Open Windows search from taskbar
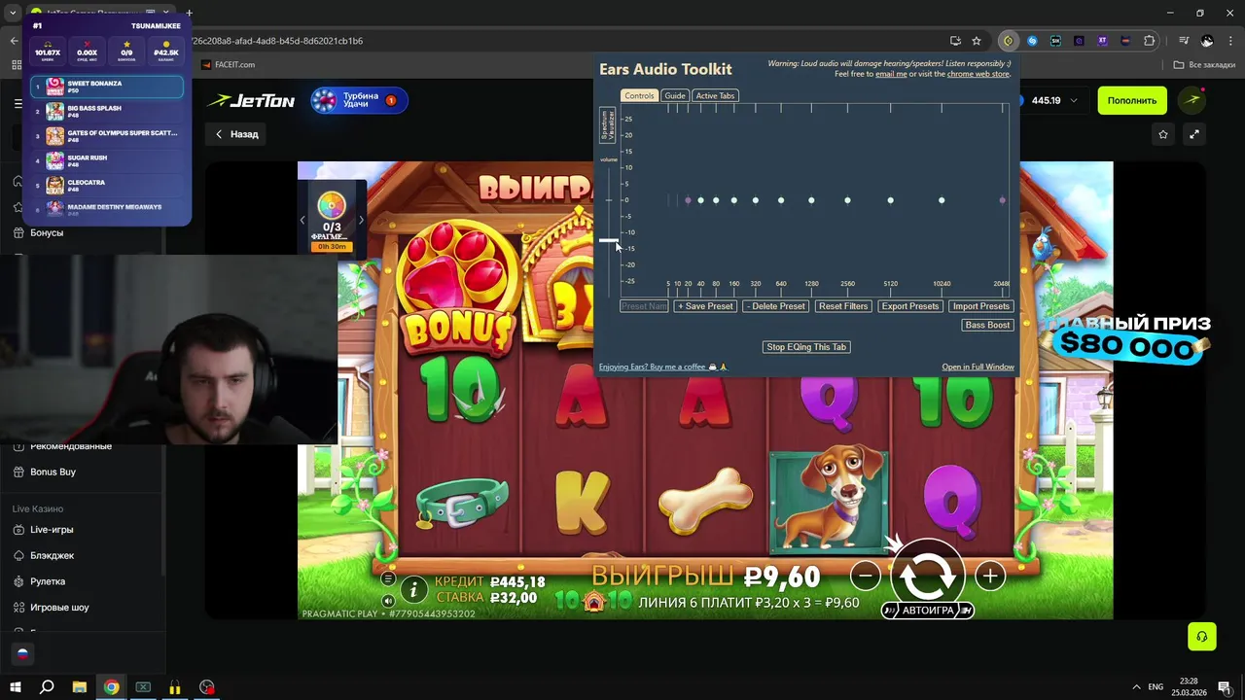Viewport: 1245px width, 700px height. coord(47,687)
